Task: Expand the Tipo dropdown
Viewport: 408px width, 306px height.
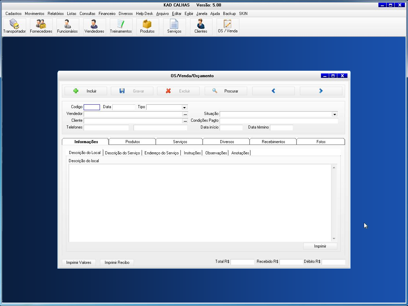Action: pyautogui.click(x=184, y=107)
